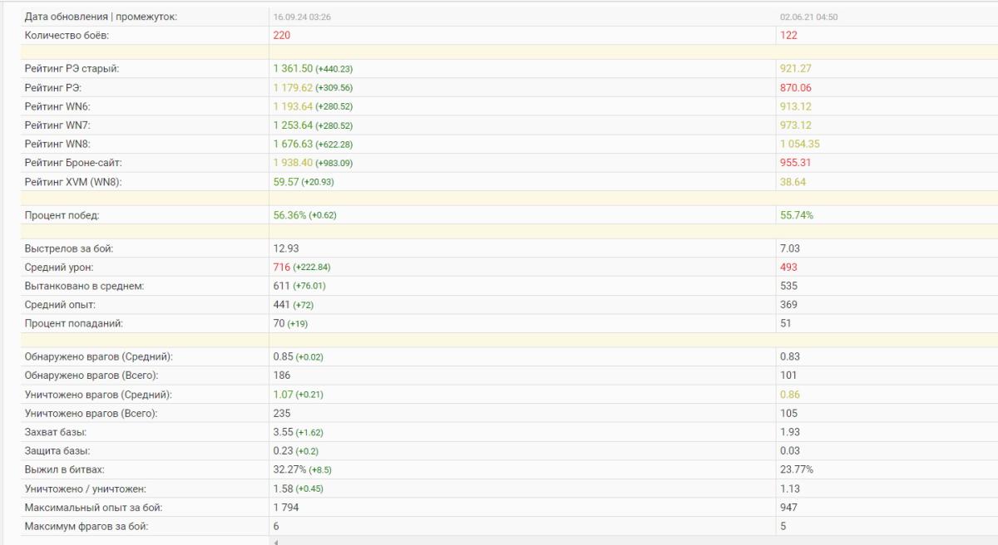Image resolution: width=998 pixels, height=545 pixels.
Task: Click the WN7 value 1 253.64
Action: (x=293, y=125)
